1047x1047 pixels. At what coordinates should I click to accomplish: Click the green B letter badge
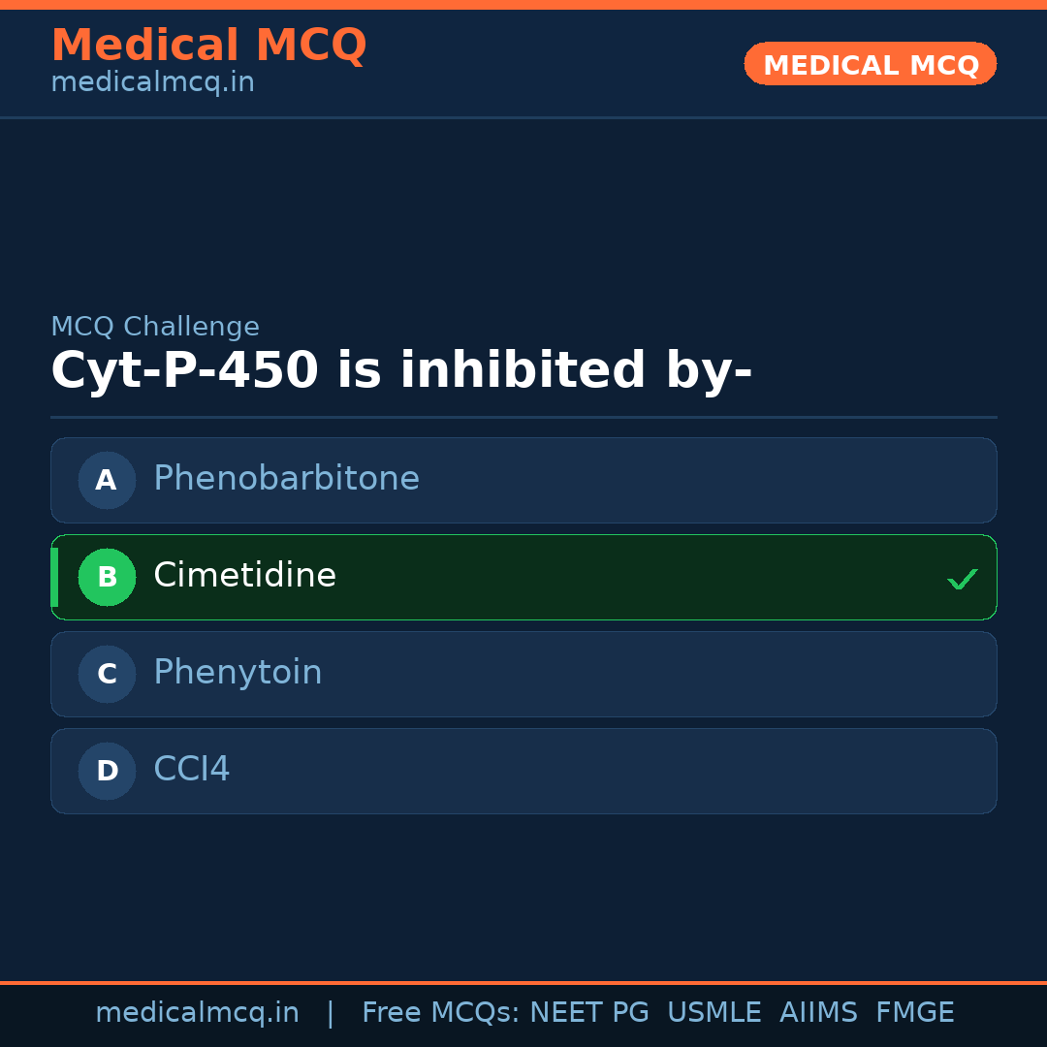(x=107, y=577)
